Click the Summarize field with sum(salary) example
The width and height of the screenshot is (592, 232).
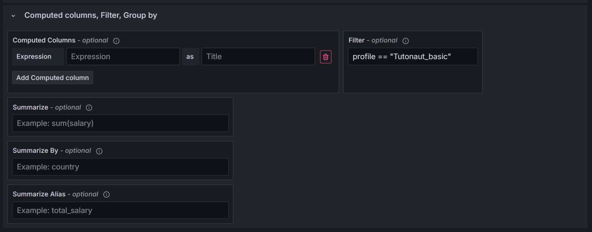point(120,123)
